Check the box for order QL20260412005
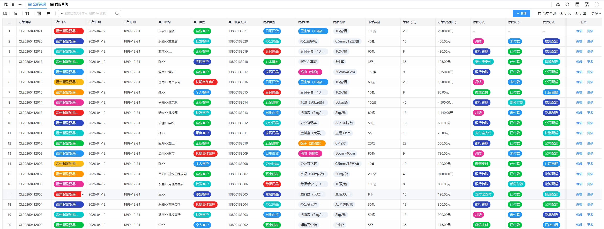Viewport: 604px width, 229px height. click(9, 194)
